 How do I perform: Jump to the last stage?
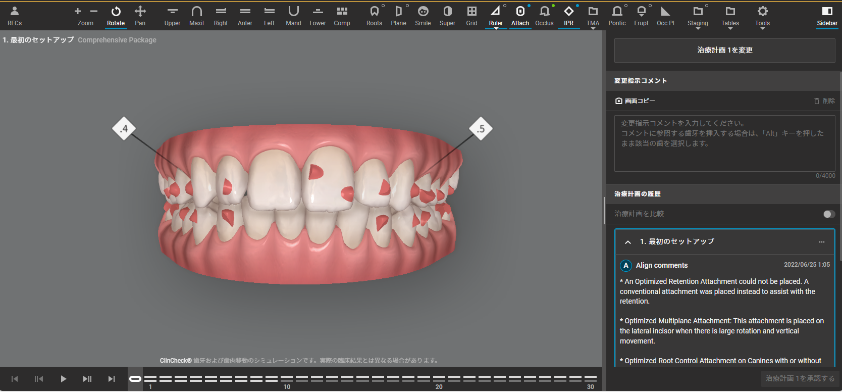(112, 379)
